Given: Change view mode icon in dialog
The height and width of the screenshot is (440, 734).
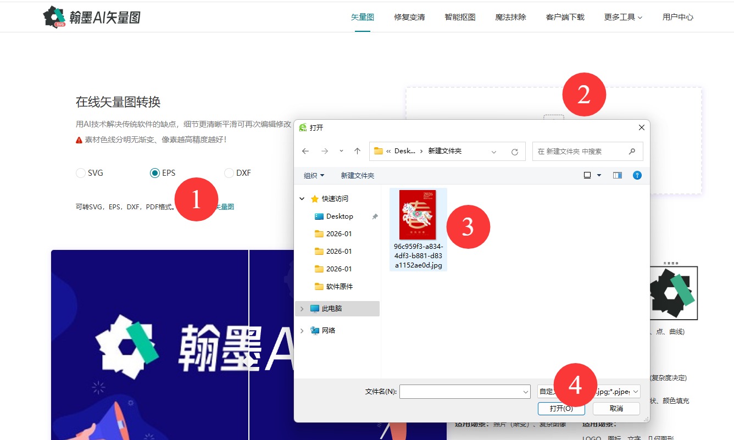Looking at the screenshot, I should pyautogui.click(x=587, y=175).
